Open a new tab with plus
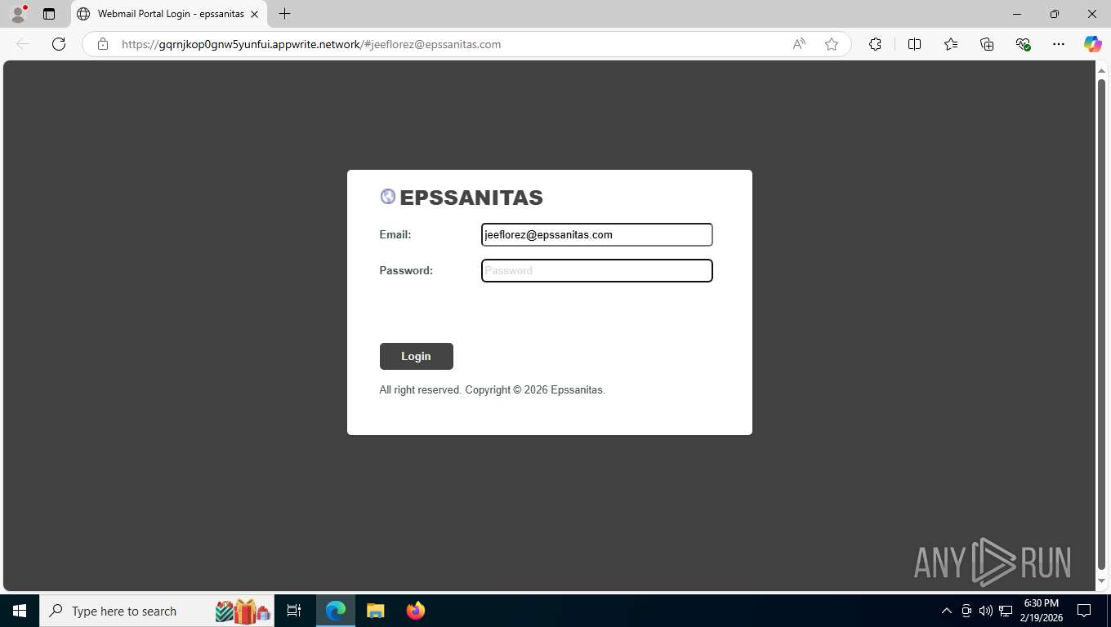Image resolution: width=1111 pixels, height=627 pixels. pos(284,14)
